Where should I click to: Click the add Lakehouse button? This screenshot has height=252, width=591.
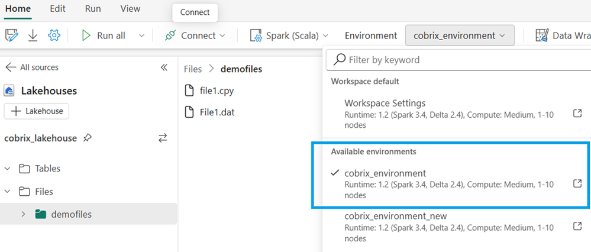click(37, 111)
